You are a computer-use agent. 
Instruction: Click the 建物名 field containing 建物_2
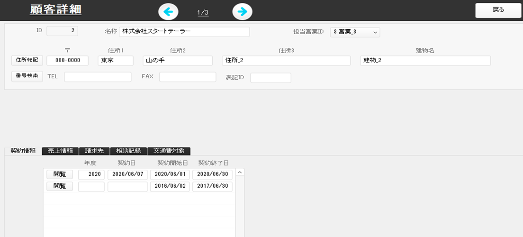tap(425, 61)
